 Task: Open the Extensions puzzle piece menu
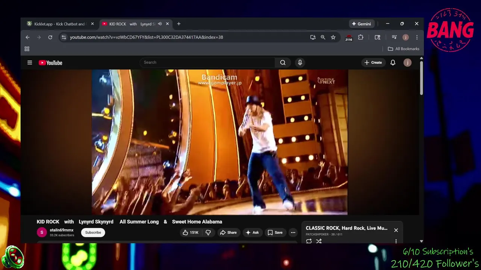[361, 37]
